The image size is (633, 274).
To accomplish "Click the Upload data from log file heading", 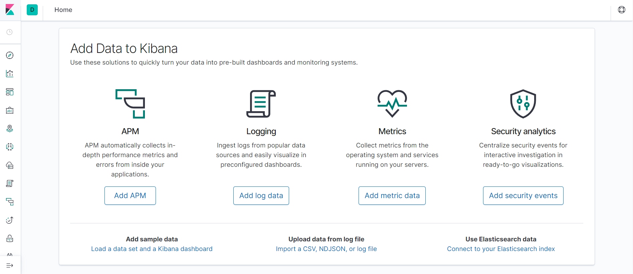I will pyautogui.click(x=326, y=239).
